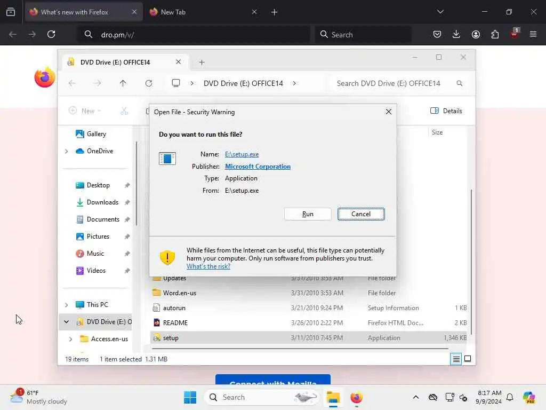Select the Word.en-us folder row
Viewport: 546px width, 410px height.
pos(309,293)
